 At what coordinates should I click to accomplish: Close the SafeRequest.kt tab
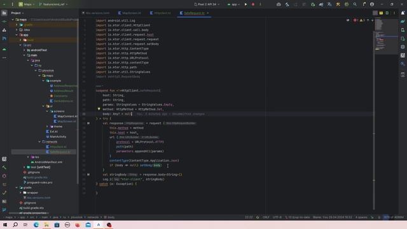208,13
